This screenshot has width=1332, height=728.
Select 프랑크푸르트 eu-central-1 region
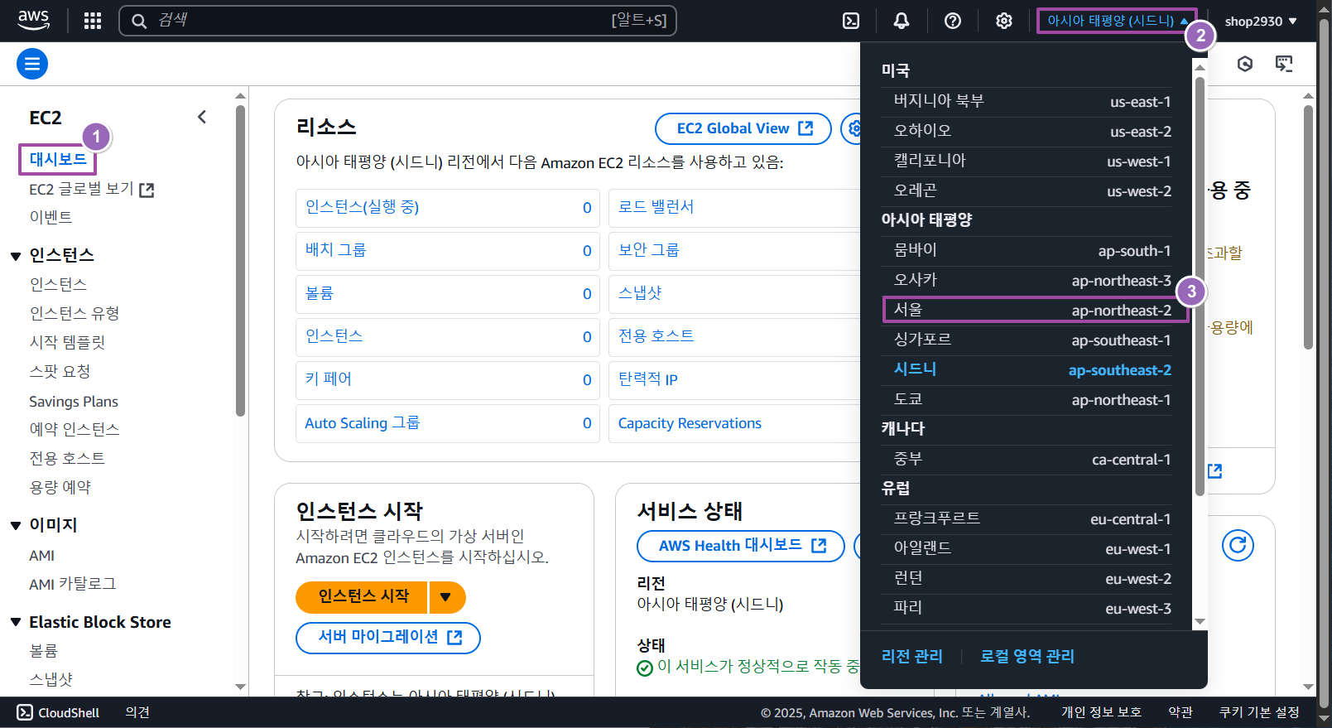pos(1032,518)
